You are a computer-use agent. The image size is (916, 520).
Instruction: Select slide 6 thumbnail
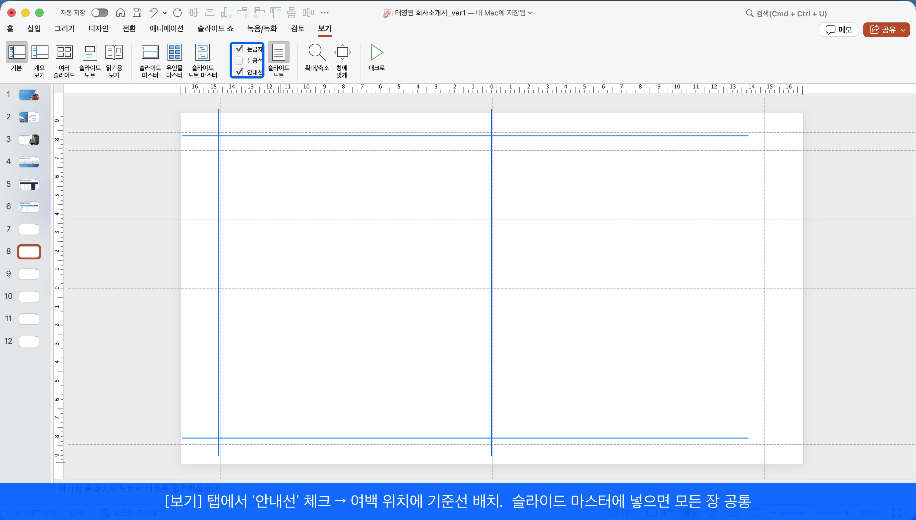(x=29, y=207)
